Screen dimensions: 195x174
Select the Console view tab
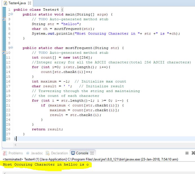82,153
